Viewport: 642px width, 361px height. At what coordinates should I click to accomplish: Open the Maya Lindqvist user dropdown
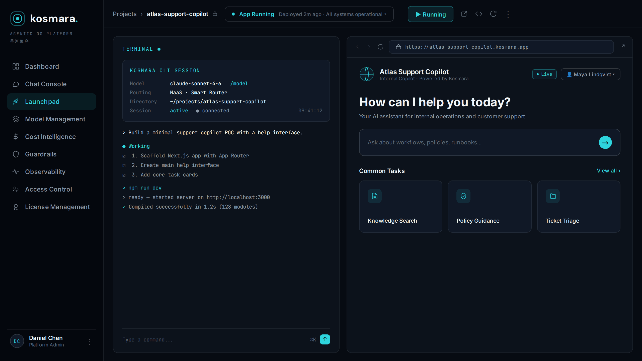coord(591,74)
